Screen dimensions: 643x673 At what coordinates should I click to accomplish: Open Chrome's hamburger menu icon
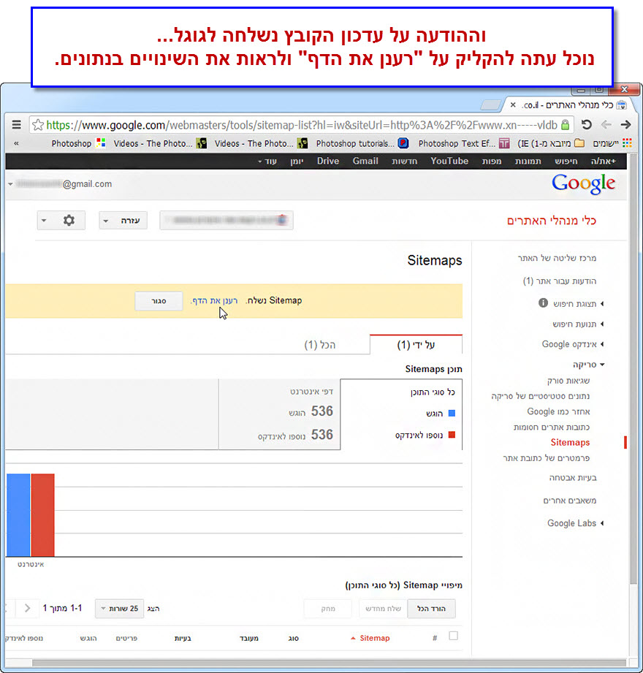[x=16, y=125]
